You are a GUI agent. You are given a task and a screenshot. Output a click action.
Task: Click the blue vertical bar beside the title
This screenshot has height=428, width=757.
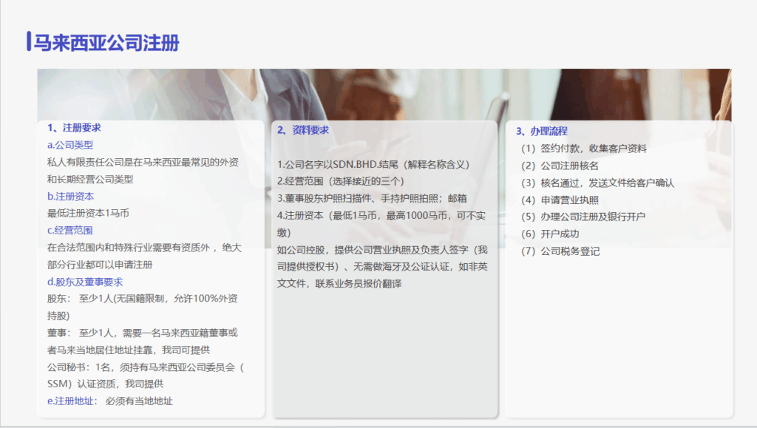pos(28,42)
